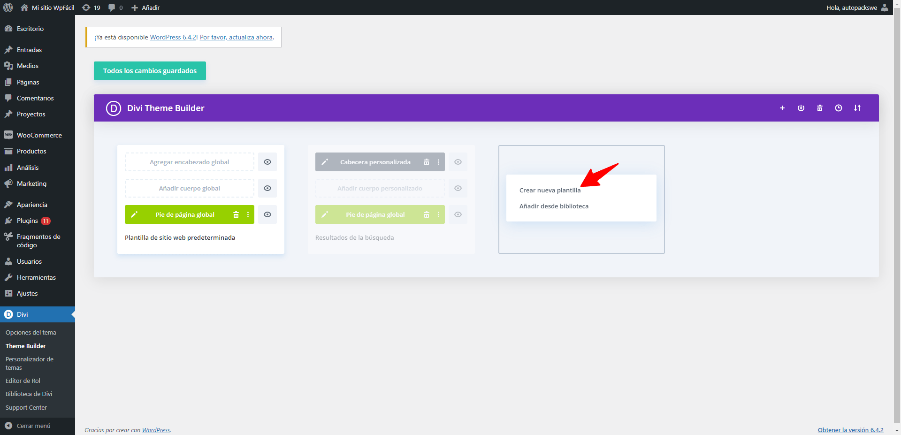Viewport: 901px width, 435px height.
Task: Open WooCommerce in the sidebar
Action: coord(38,135)
